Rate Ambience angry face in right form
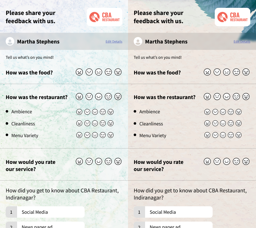Screen dimensions: 256x228 pyautogui.click(x=207, y=112)
